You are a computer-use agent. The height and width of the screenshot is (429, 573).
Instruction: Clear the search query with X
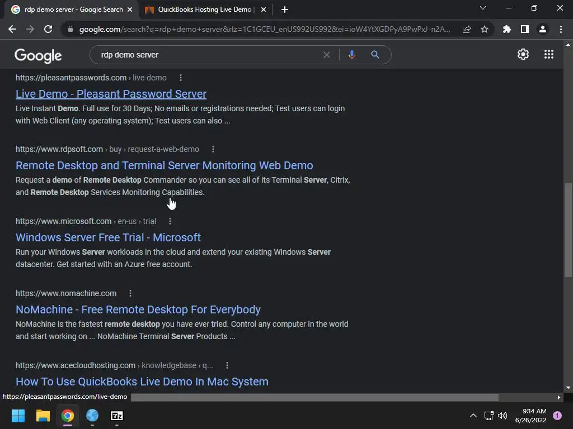click(x=327, y=55)
